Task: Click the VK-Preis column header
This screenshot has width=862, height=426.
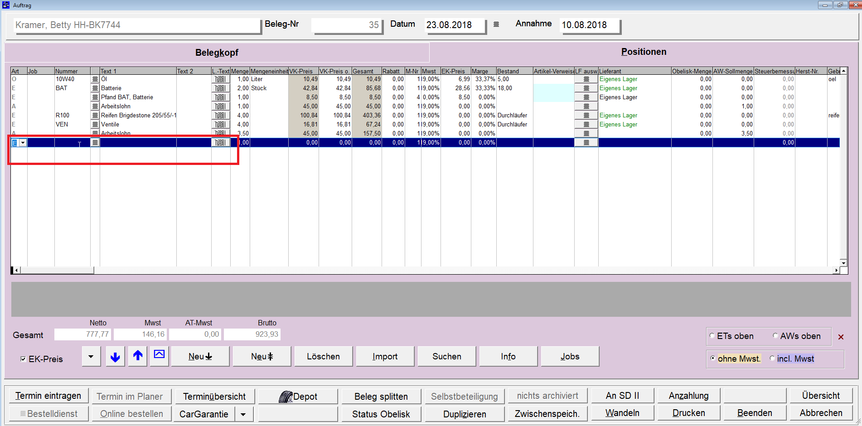Action: [303, 71]
